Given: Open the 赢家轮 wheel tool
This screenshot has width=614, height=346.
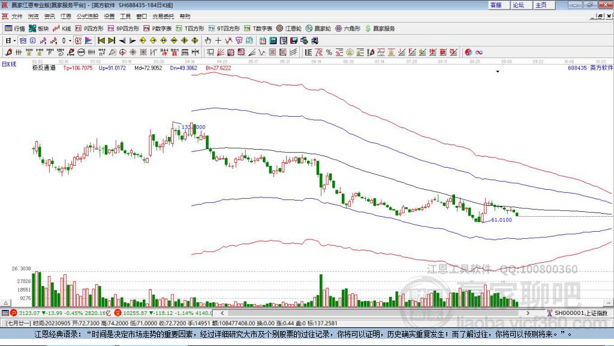Looking at the screenshot, I should [x=318, y=29].
